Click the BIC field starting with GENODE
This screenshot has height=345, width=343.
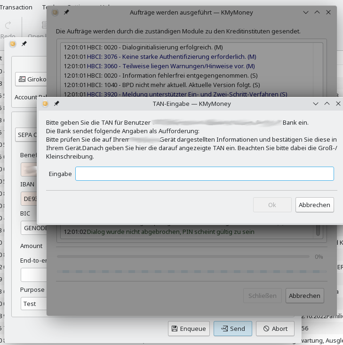pyautogui.click(x=34, y=228)
